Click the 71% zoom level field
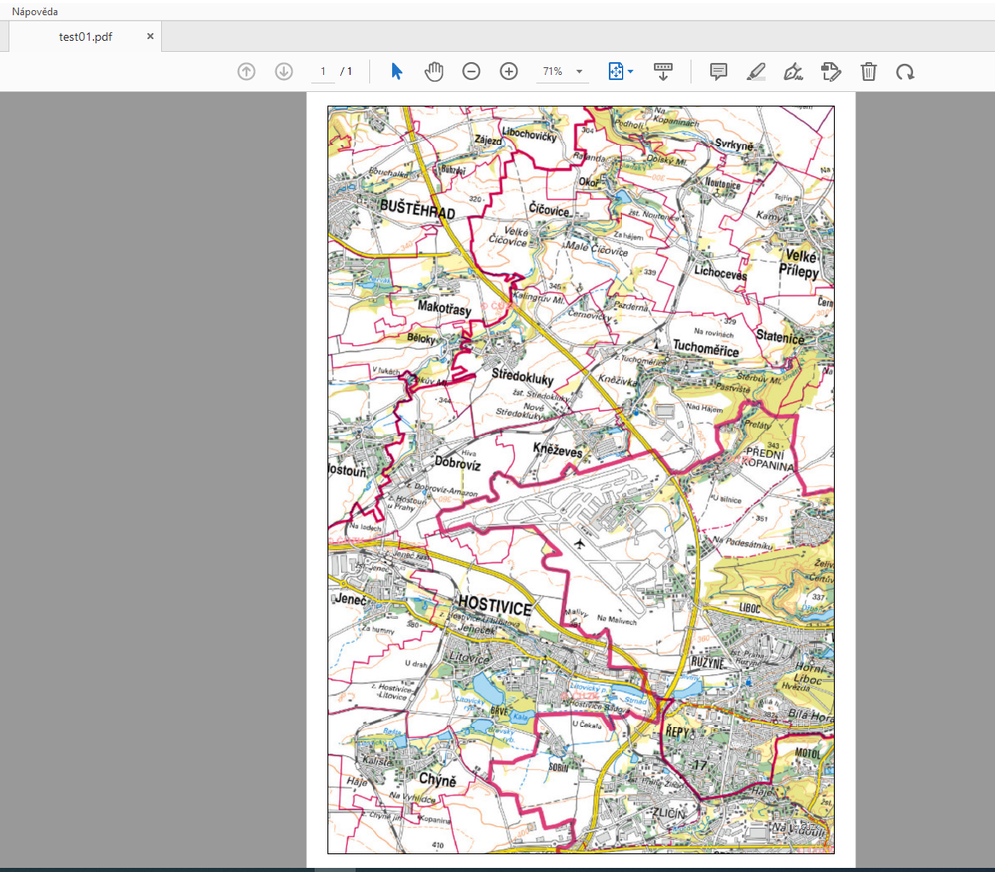Screen dimensions: 995x872 [553, 71]
